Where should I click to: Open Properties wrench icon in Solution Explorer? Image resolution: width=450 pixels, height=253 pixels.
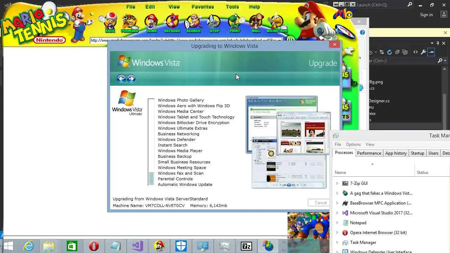pyautogui.click(x=423, y=52)
